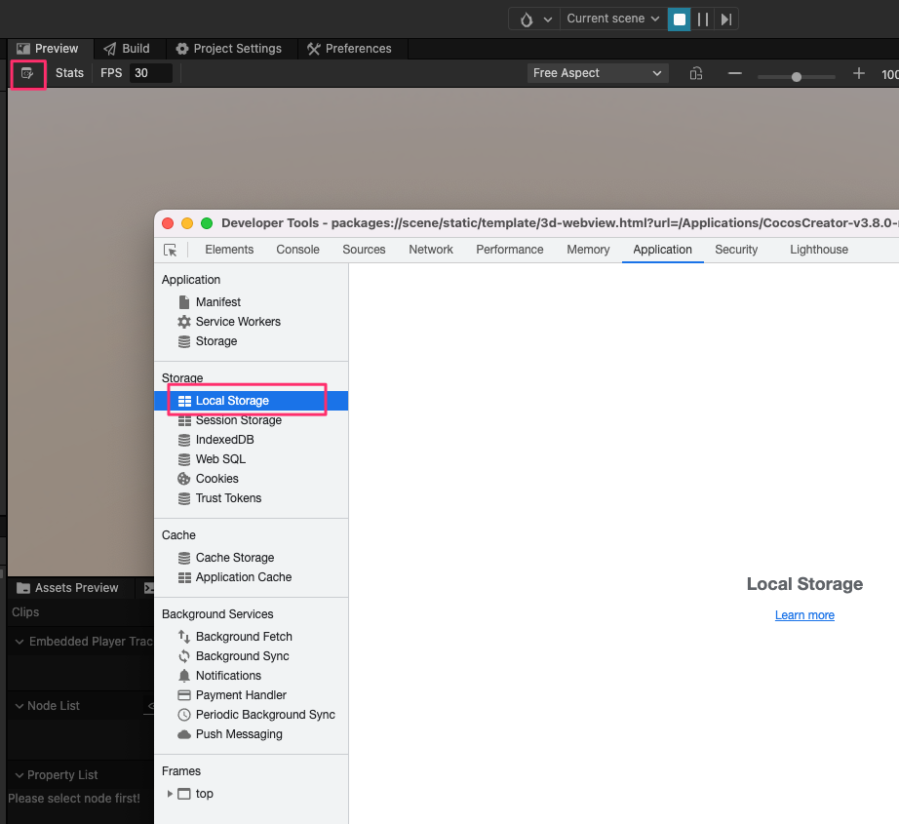Select Local Storage in the sidebar
Image resolution: width=899 pixels, height=824 pixels.
point(252,401)
